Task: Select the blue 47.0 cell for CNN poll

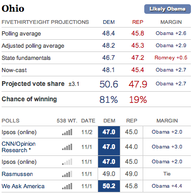Action: click(109, 147)
